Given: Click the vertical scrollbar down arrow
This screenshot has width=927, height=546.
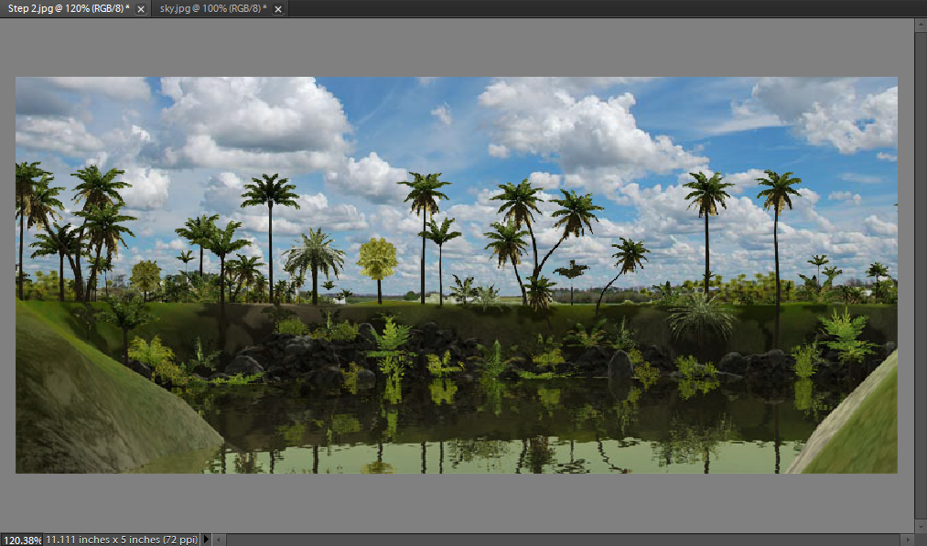Looking at the screenshot, I should tap(920, 527).
